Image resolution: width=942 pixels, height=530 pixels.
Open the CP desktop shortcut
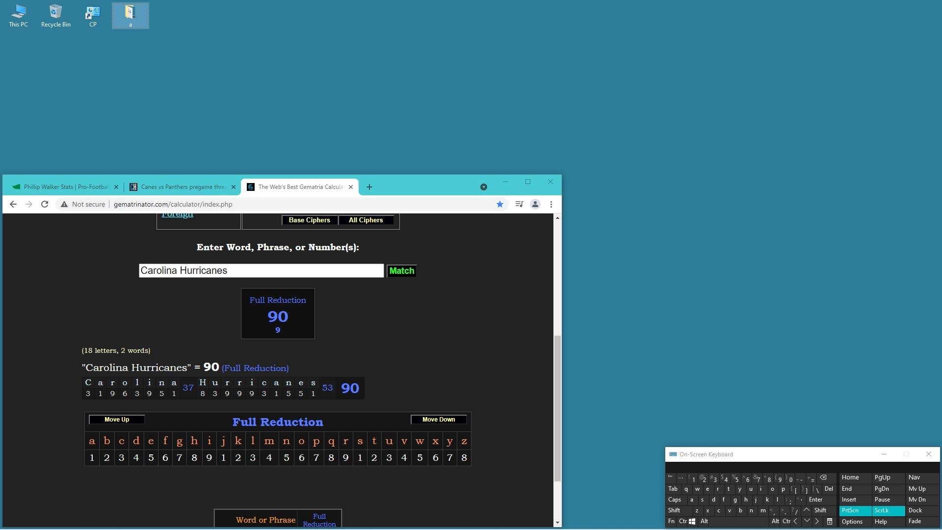coord(93,16)
